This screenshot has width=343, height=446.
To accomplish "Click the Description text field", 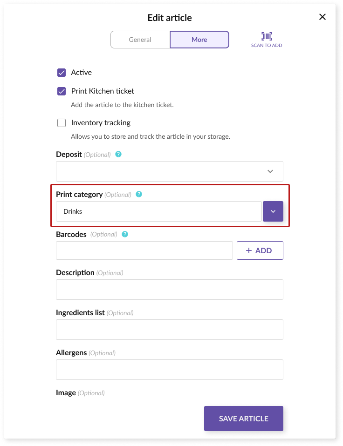I will [170, 290].
